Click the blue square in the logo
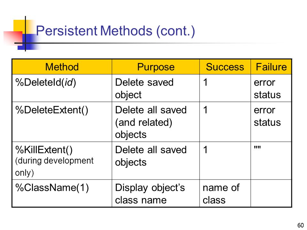This screenshot has width=307, height=230. pos(27,42)
